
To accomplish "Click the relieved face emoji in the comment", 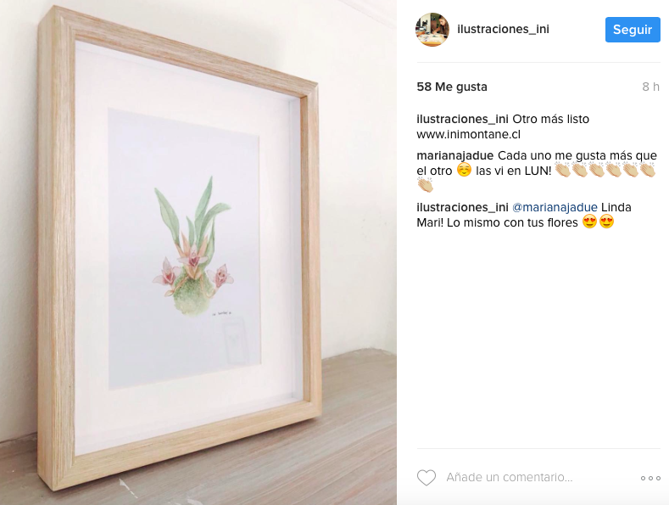I will (x=464, y=170).
